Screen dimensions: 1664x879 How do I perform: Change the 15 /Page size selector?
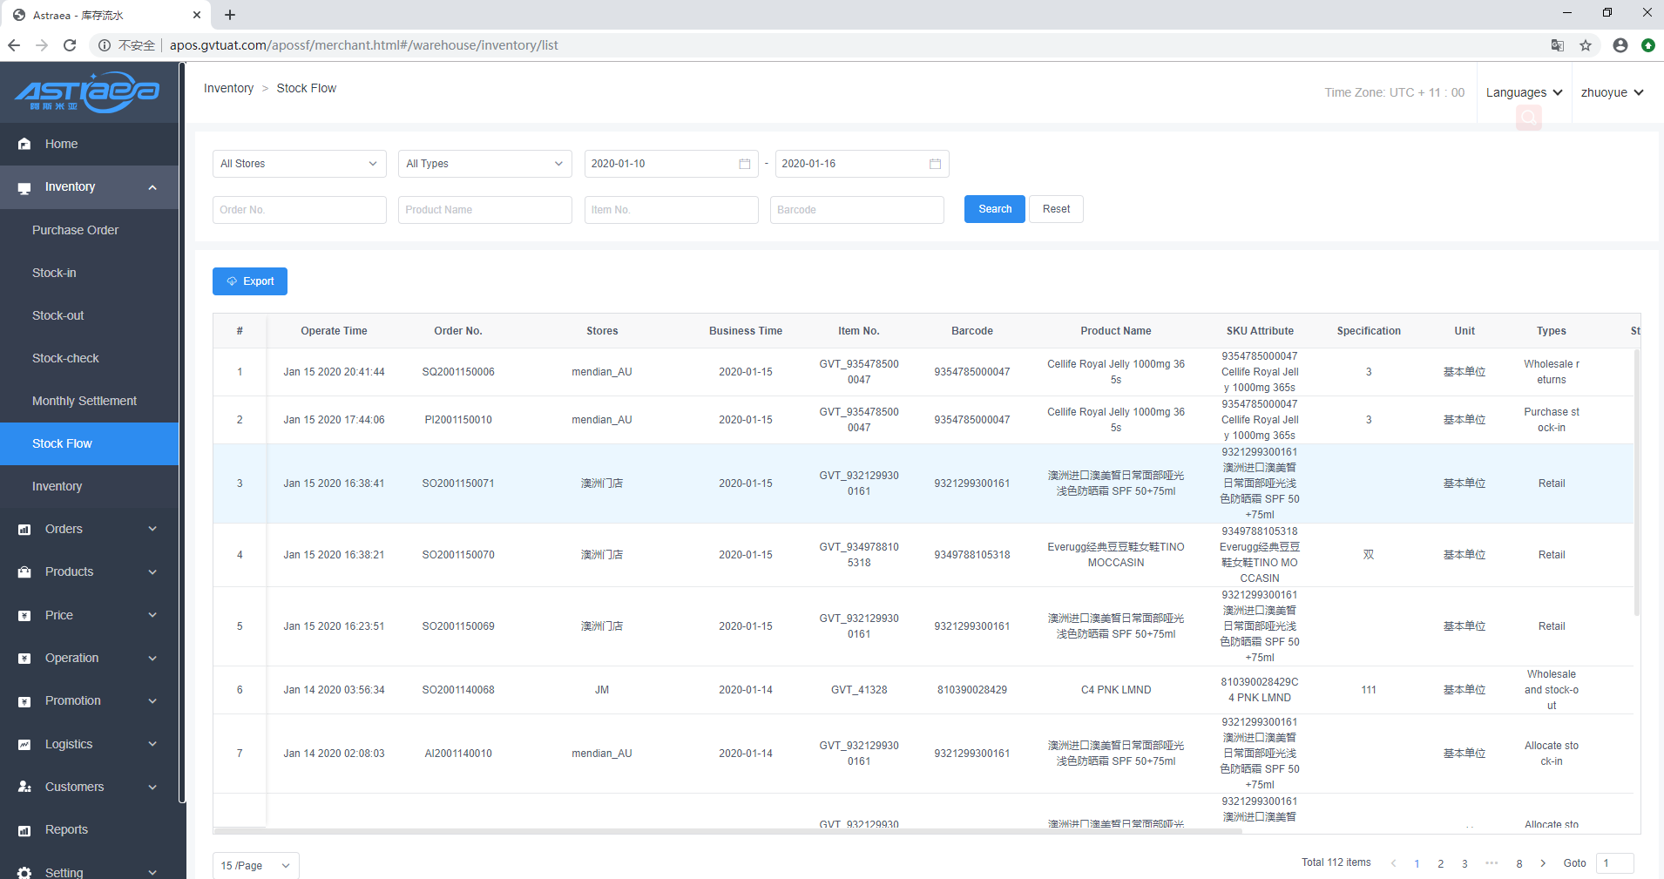pyautogui.click(x=255, y=865)
